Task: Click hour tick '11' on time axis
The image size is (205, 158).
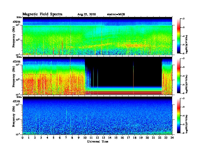Action: [x=91, y=138]
